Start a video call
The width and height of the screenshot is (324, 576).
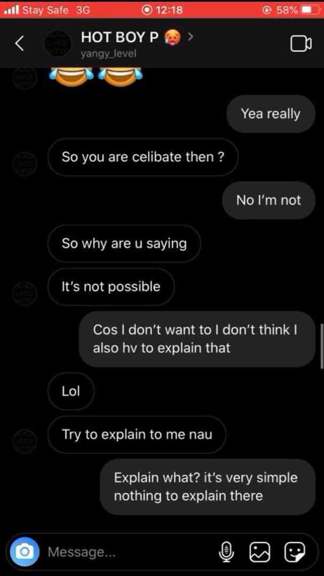301,44
